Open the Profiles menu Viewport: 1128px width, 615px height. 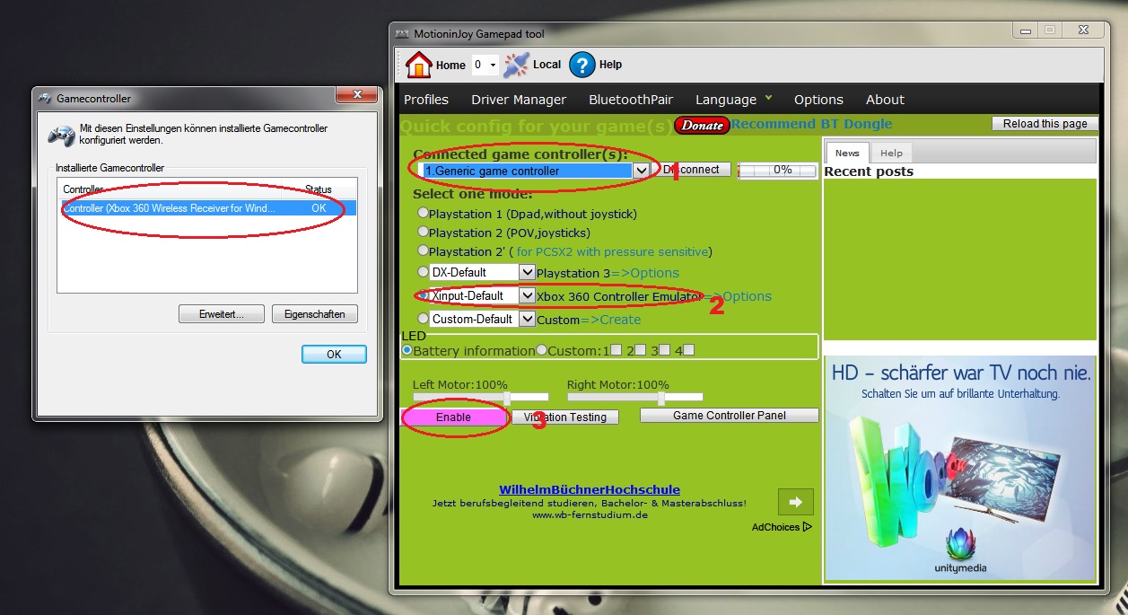[426, 100]
